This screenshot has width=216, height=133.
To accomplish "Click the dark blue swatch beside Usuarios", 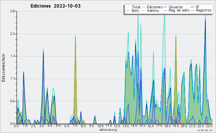I will (165, 7).
